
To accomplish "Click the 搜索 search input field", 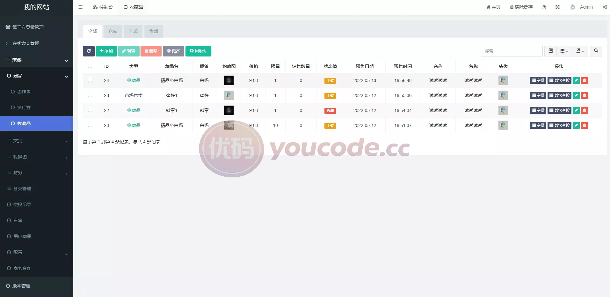I will coord(512,51).
